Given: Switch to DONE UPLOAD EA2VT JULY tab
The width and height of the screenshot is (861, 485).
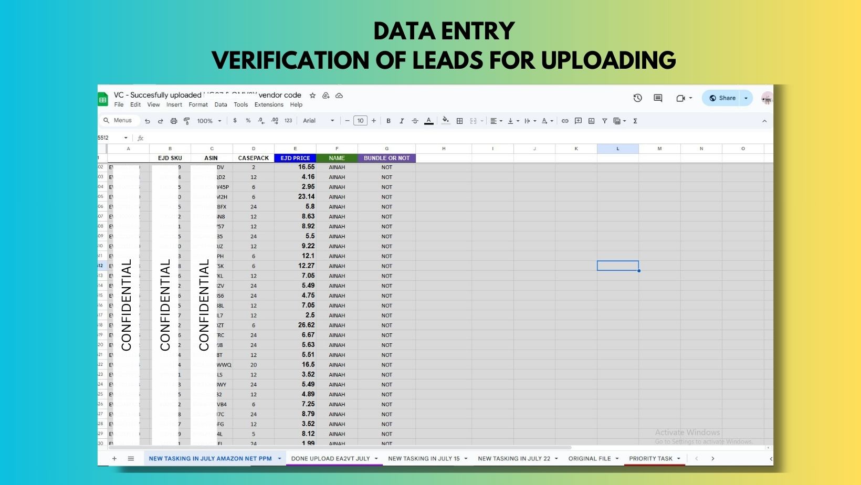Looking at the screenshot, I should (x=334, y=458).
